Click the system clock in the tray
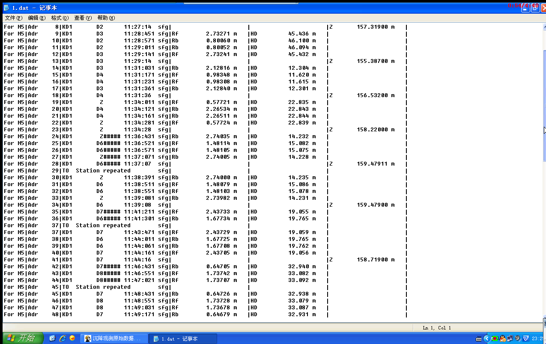 [x=538, y=338]
